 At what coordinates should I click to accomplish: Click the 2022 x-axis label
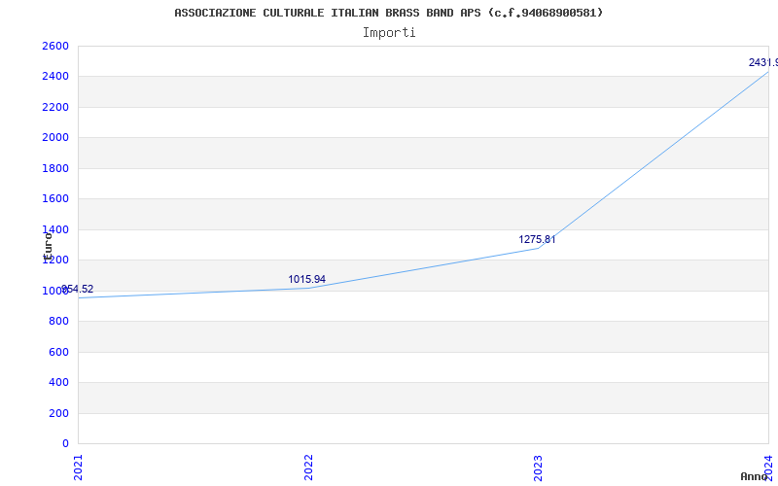click(308, 468)
